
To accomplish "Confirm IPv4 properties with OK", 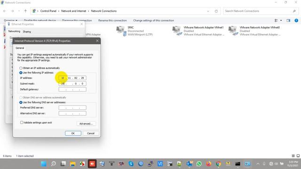I will (73, 133).
